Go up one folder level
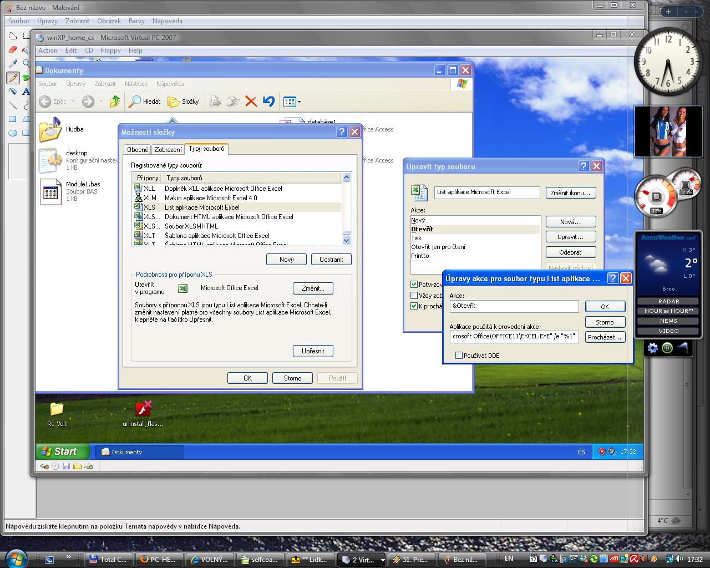 coord(115,102)
